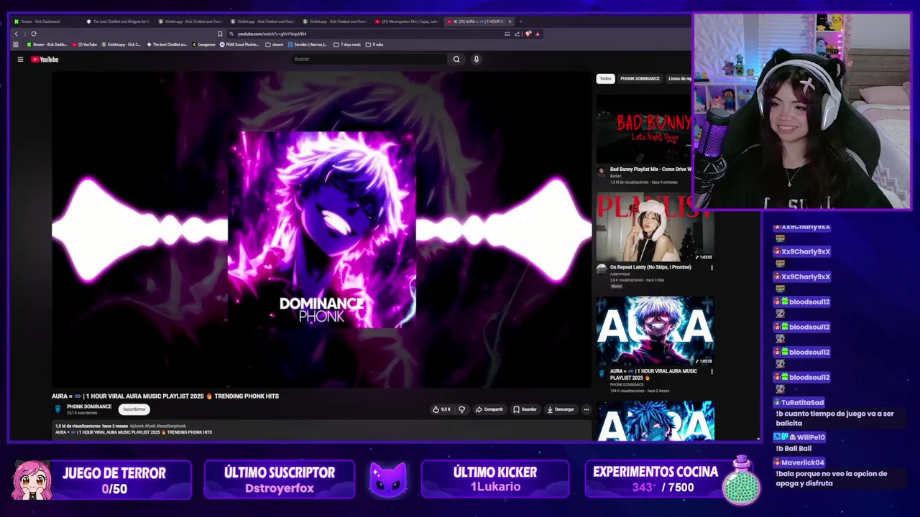Click the magnifier search button
This screenshot has height=517, width=920.
coord(456,59)
